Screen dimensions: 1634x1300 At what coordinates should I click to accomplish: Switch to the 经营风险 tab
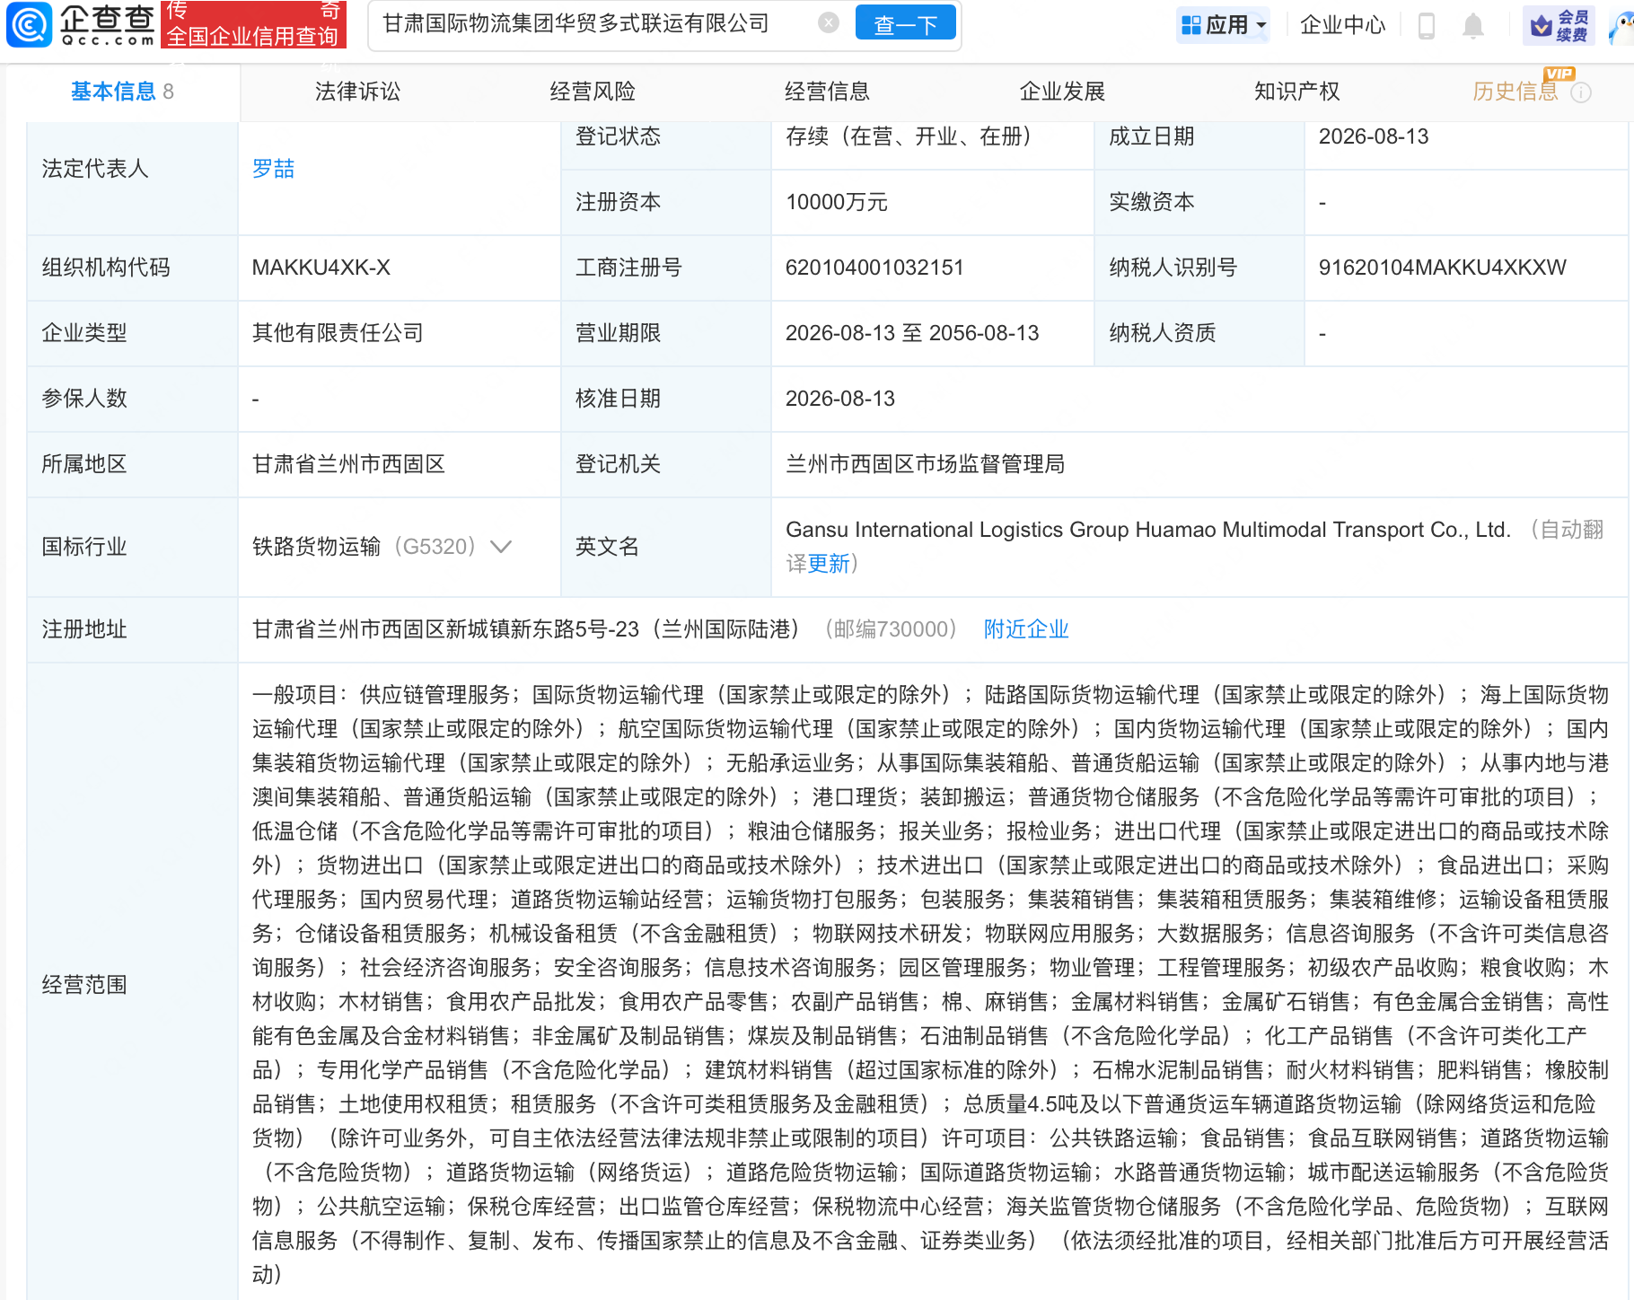593,92
